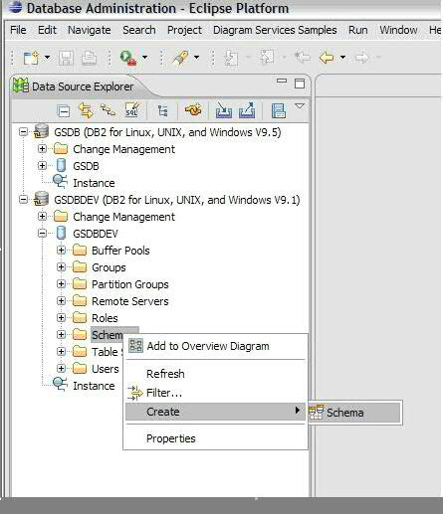Collapse the GSDB connection node

point(23,132)
